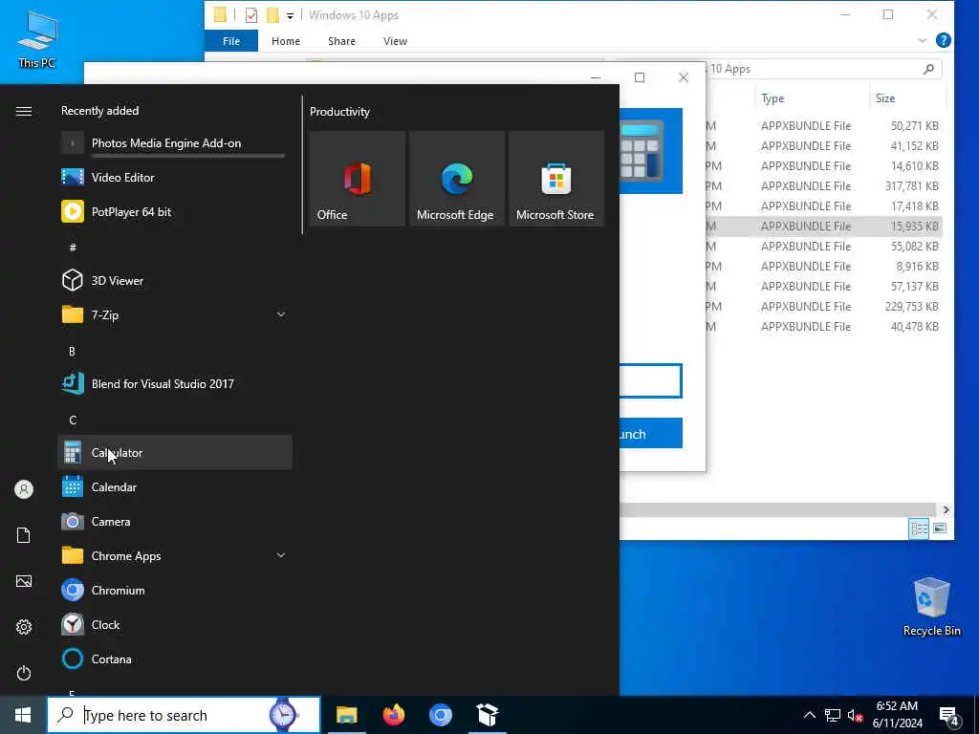The height and width of the screenshot is (734, 979).
Task: Expand the File Explorer ribbon chevron
Action: pos(923,40)
